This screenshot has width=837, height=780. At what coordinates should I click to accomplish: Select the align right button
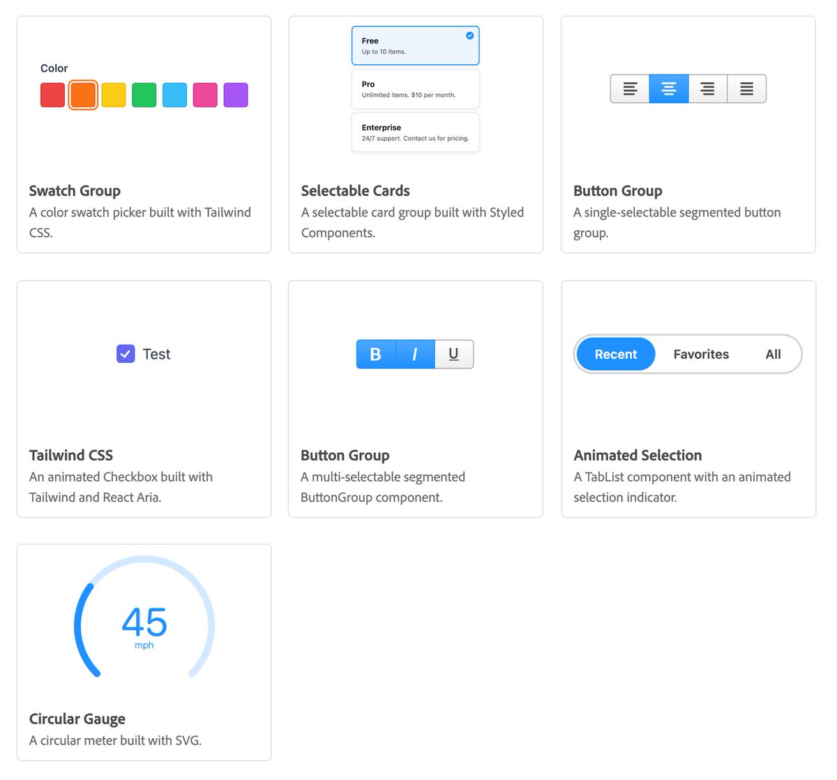click(x=708, y=89)
